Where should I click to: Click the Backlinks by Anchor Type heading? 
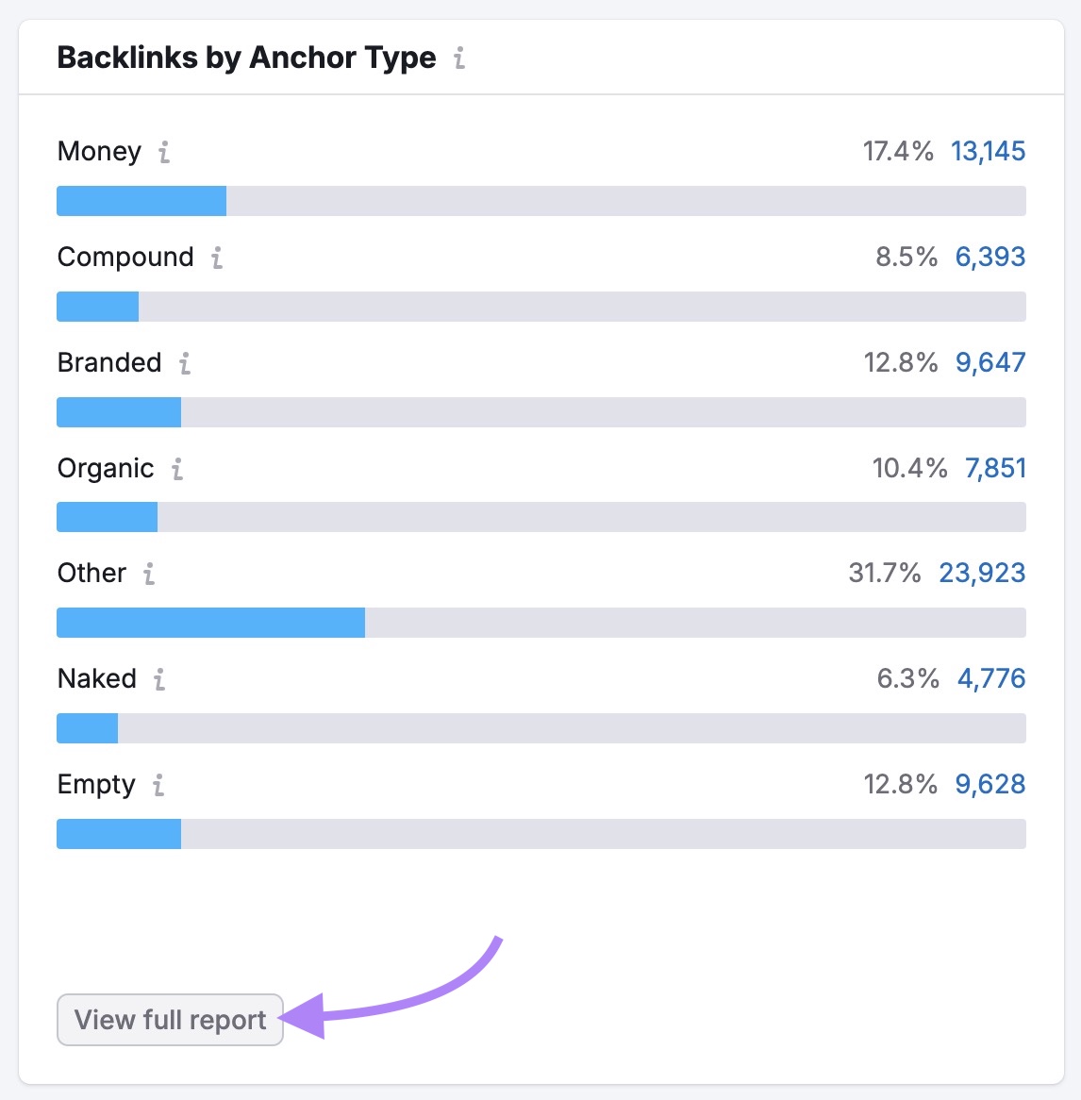coord(247,58)
